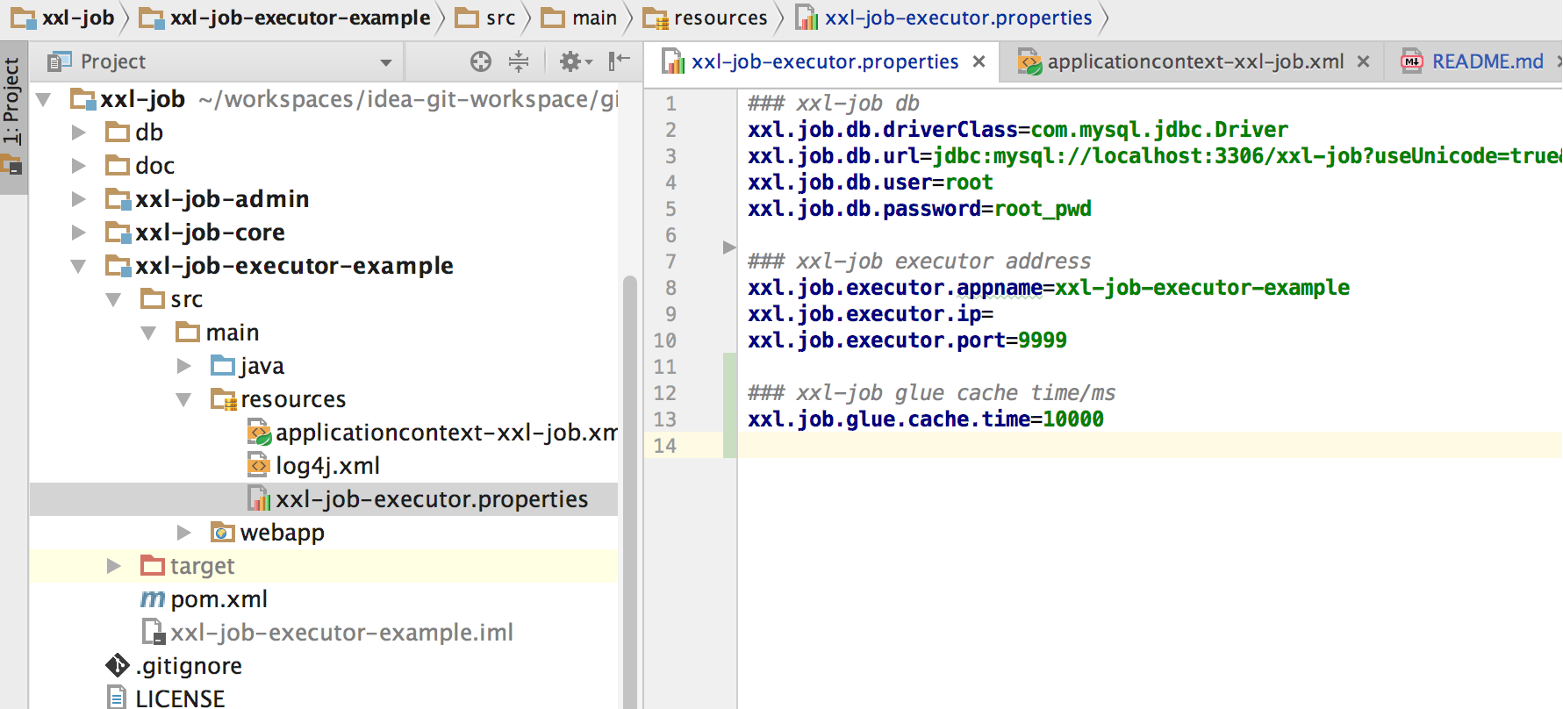The height and width of the screenshot is (709, 1563).
Task: Click main in the breadcrumb bar
Action: [x=579, y=18]
